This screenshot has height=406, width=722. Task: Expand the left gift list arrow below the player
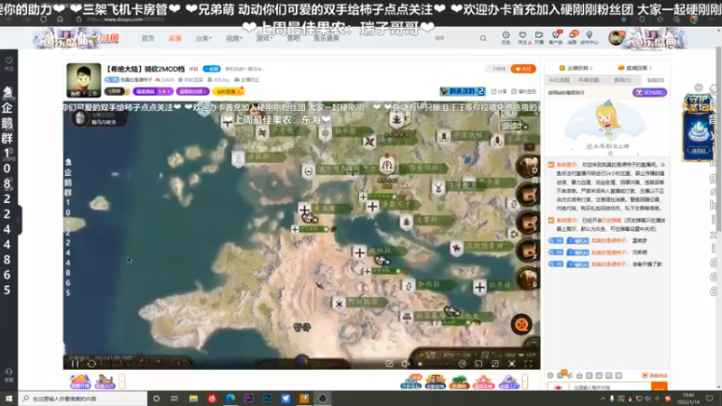[x=122, y=381]
